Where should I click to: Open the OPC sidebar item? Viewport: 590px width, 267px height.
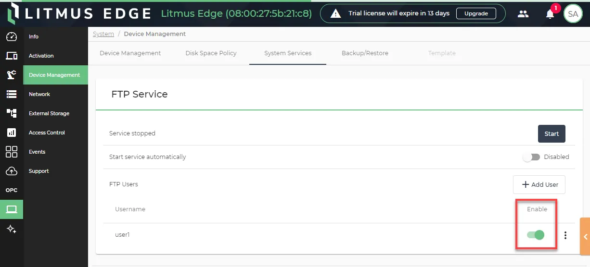pyautogui.click(x=12, y=190)
